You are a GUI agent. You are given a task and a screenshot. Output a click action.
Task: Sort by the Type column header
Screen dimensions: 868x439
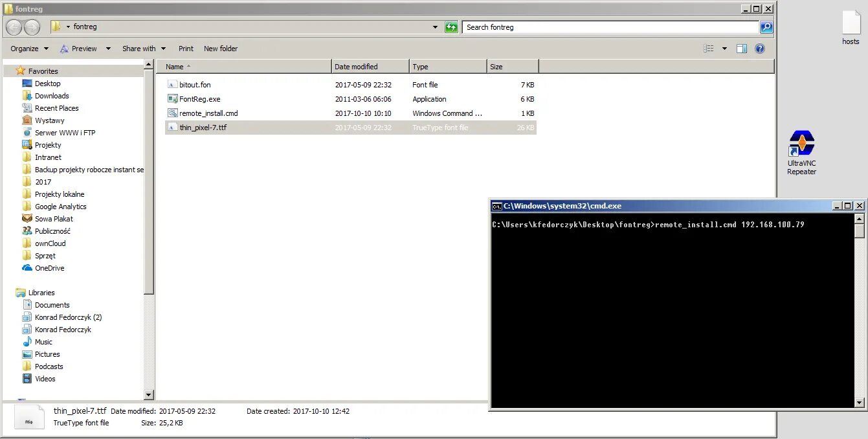tap(448, 67)
